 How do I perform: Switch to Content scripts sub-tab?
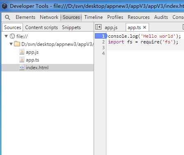click(41, 27)
